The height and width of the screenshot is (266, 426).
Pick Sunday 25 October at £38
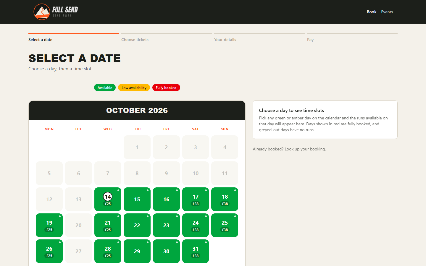click(x=225, y=225)
